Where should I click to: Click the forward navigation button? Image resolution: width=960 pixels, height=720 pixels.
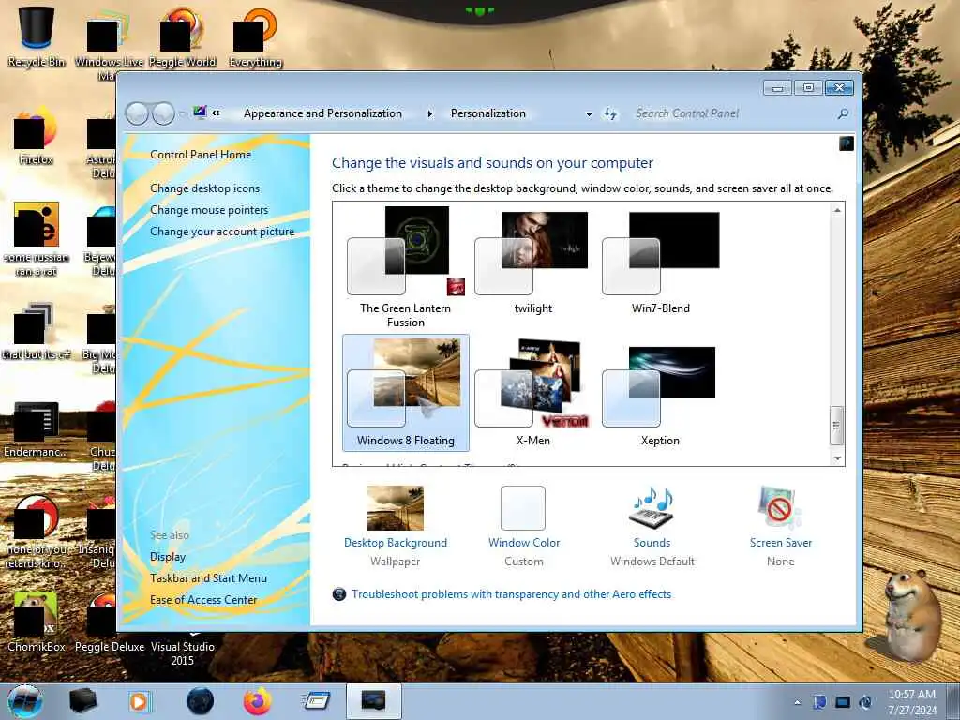click(163, 113)
